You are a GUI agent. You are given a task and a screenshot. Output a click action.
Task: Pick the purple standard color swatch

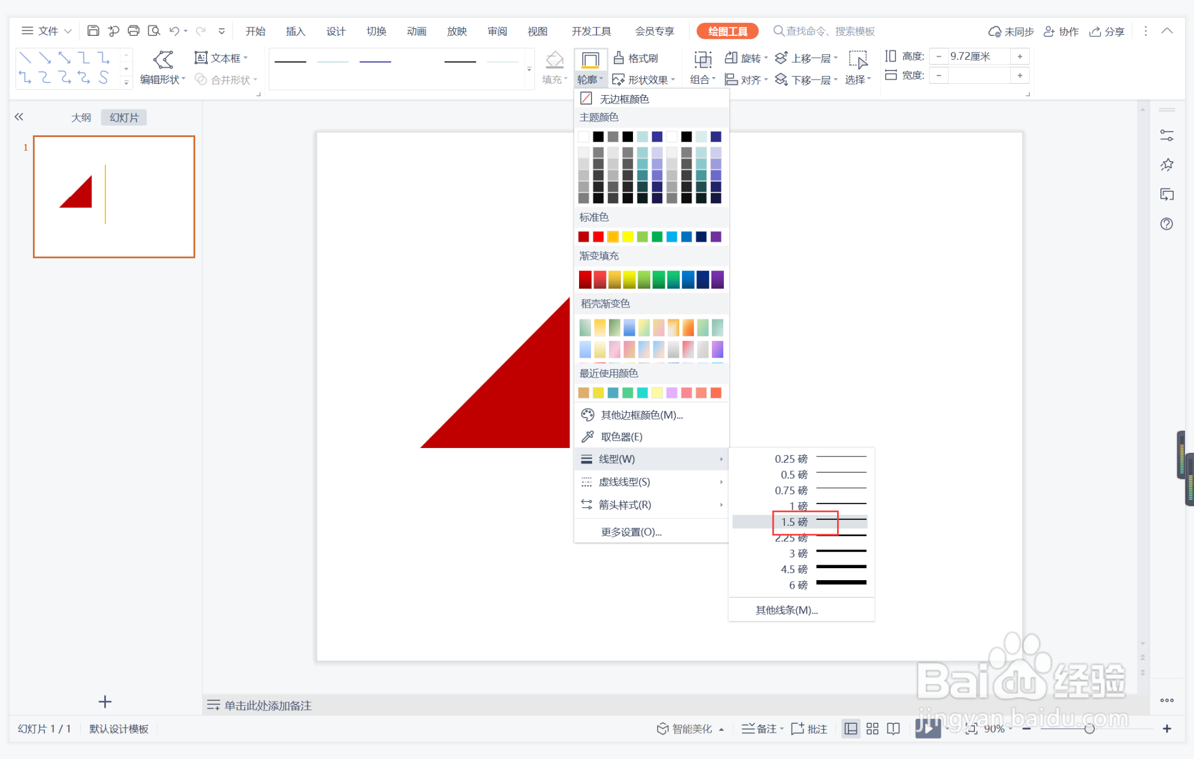(716, 237)
